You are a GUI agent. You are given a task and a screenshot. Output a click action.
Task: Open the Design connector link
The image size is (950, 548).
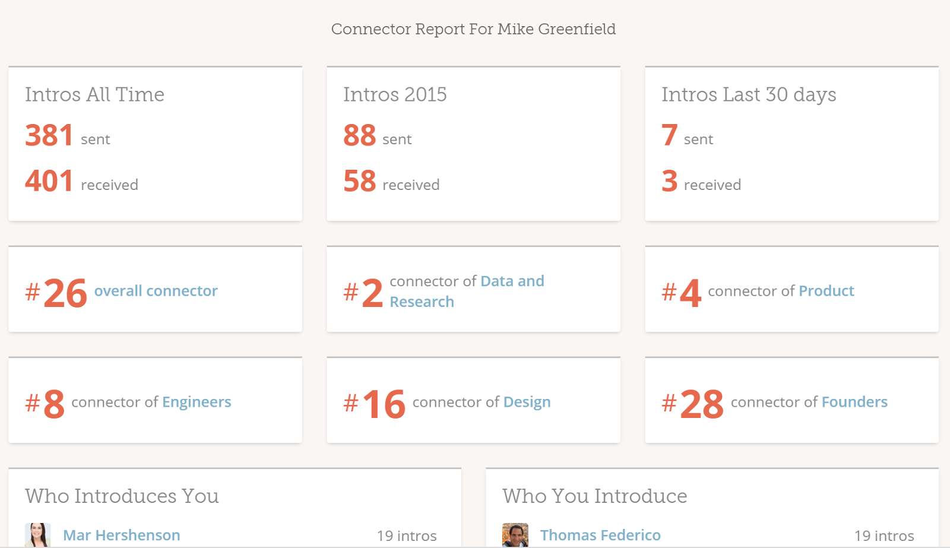[527, 402]
